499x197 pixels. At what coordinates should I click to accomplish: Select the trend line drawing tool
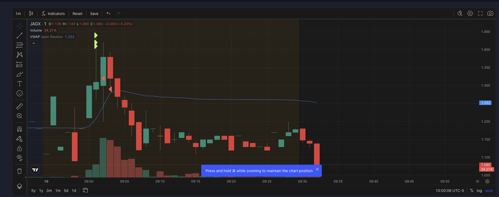point(20,36)
